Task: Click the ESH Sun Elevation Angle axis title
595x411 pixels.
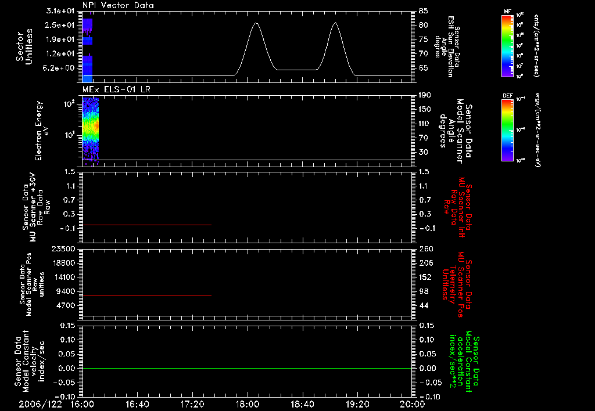Action: (447, 46)
